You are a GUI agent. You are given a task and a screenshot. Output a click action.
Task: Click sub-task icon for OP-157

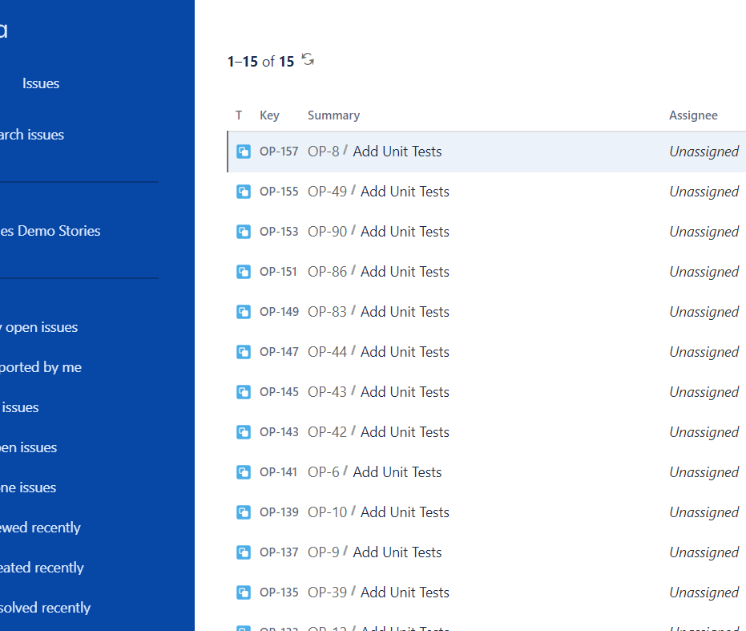(244, 152)
